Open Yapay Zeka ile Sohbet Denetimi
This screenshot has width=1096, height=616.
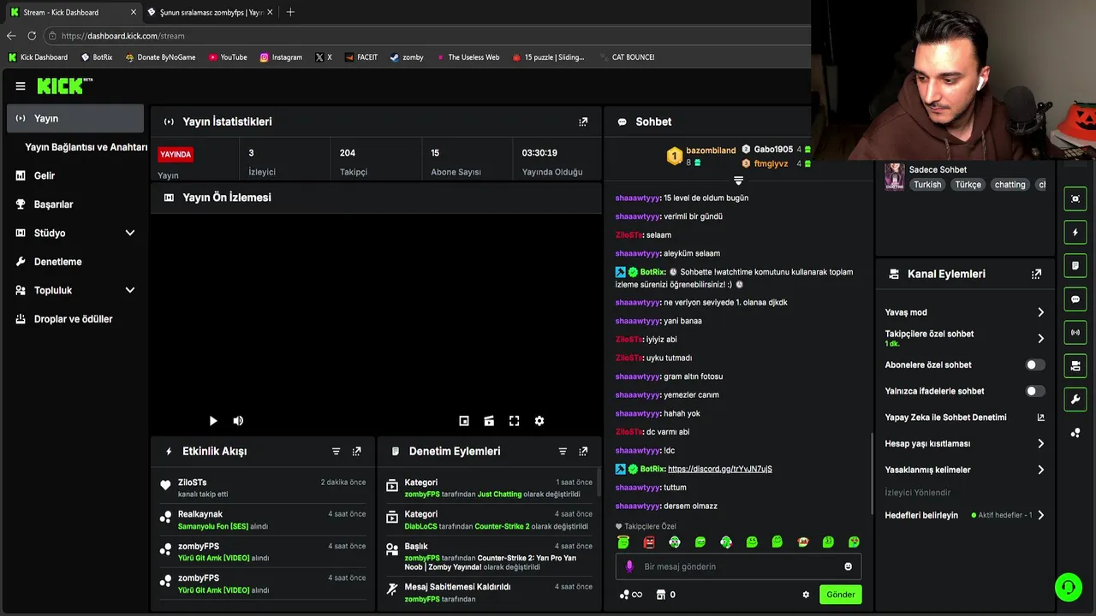click(965, 418)
